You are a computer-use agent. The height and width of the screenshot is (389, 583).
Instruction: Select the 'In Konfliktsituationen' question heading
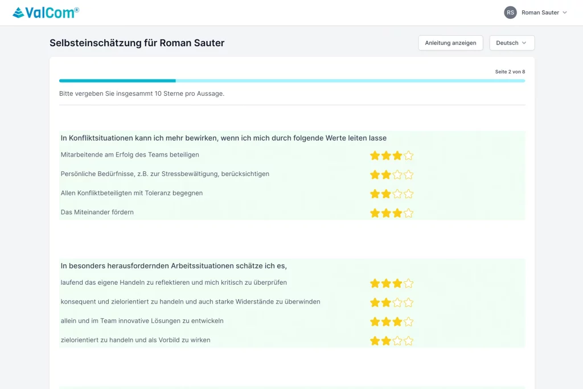223,138
